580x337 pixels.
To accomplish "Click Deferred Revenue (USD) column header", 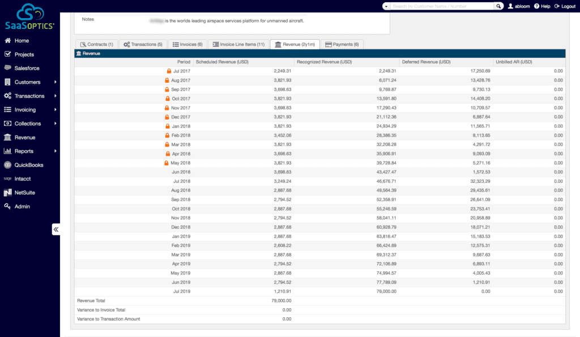I will pos(426,62).
